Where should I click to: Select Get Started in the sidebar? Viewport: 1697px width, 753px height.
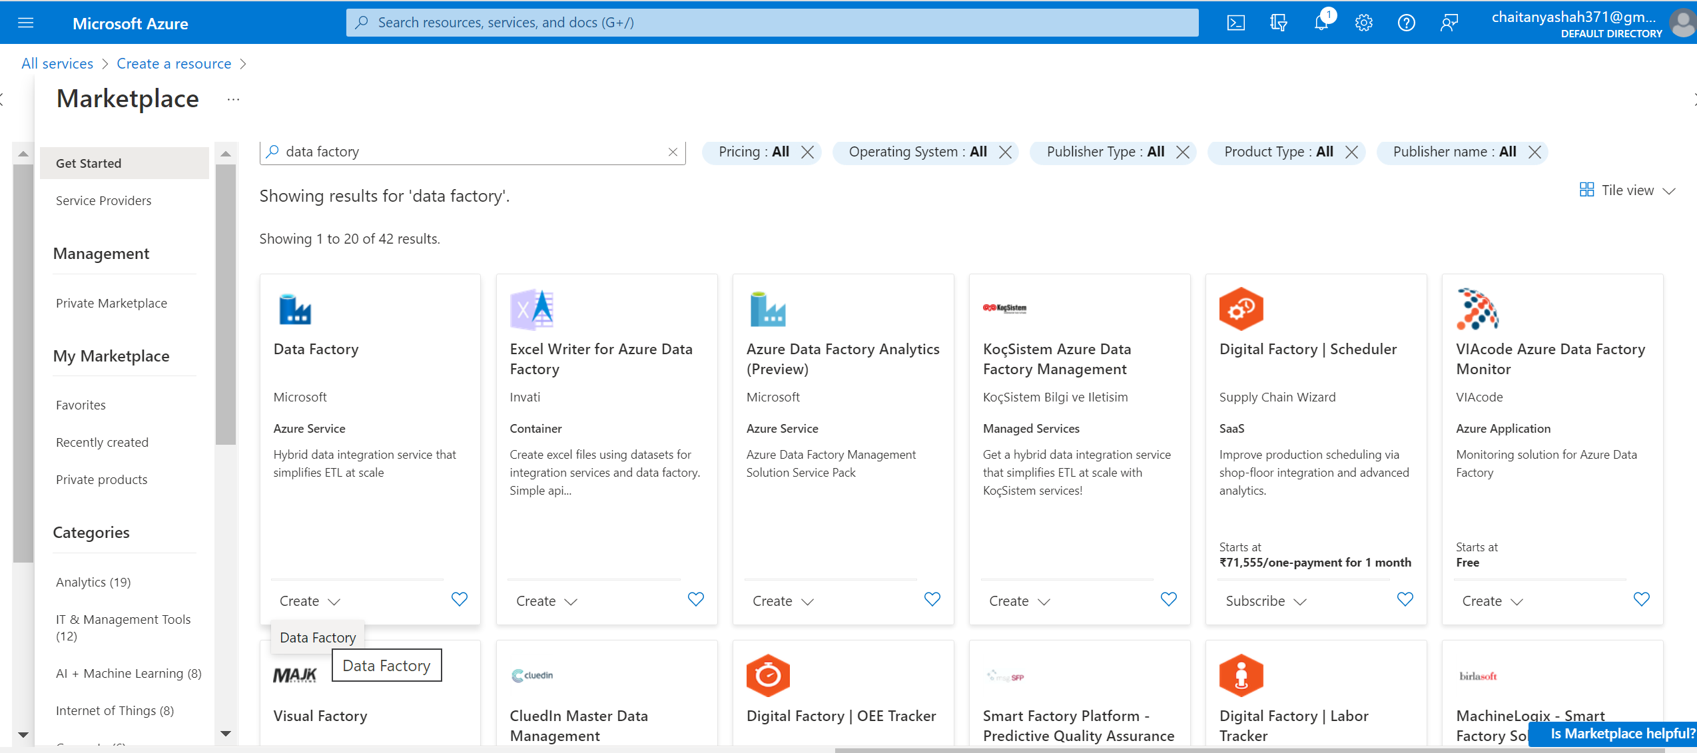pos(89,162)
